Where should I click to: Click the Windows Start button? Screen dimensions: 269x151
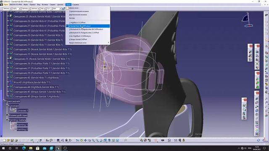pos(3,148)
